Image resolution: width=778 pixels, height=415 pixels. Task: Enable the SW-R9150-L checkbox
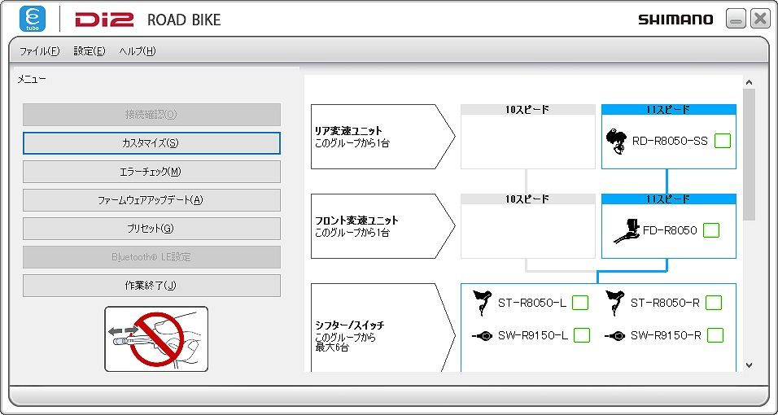pos(582,336)
